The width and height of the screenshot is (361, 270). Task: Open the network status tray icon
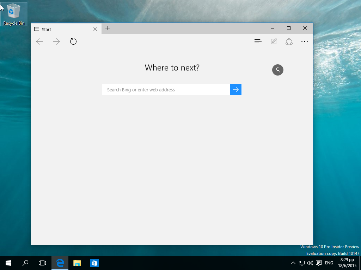point(302,263)
